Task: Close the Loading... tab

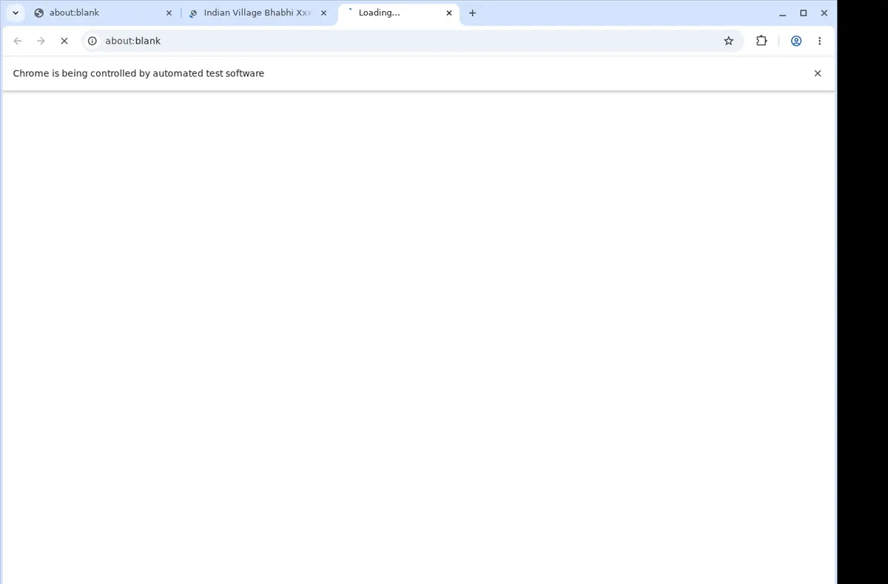Action: (x=449, y=13)
